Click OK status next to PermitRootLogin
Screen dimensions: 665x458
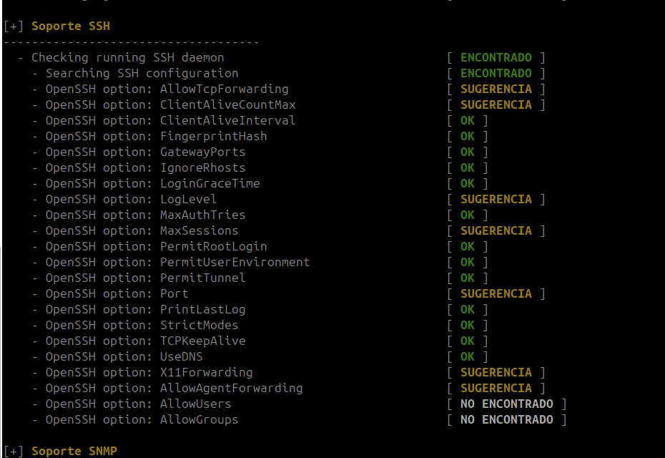click(x=467, y=246)
